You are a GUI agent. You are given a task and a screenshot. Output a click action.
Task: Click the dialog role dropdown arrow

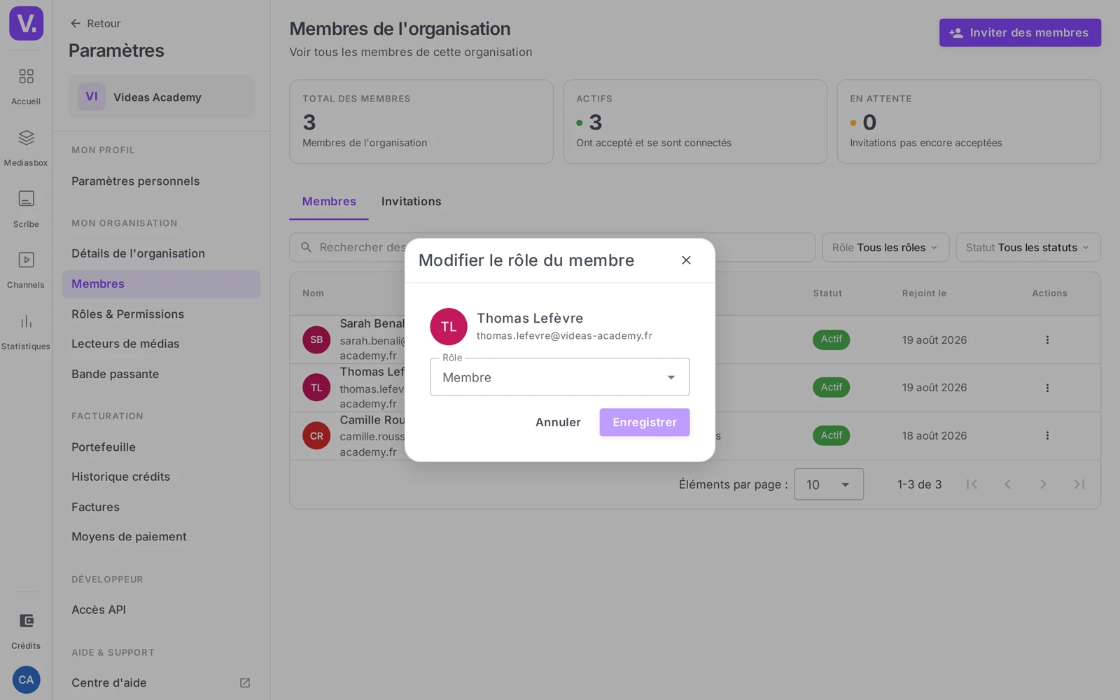671,378
